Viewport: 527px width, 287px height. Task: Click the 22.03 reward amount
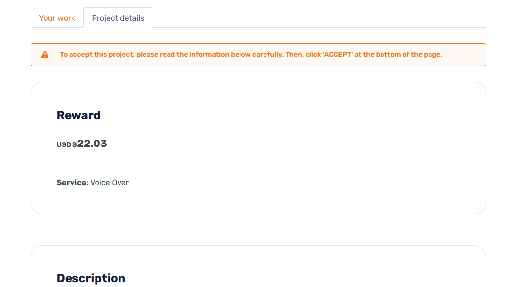pyautogui.click(x=92, y=143)
